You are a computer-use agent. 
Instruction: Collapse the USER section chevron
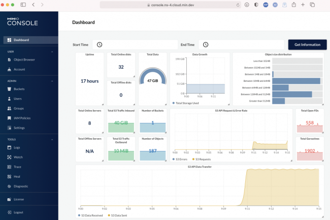[51, 51]
